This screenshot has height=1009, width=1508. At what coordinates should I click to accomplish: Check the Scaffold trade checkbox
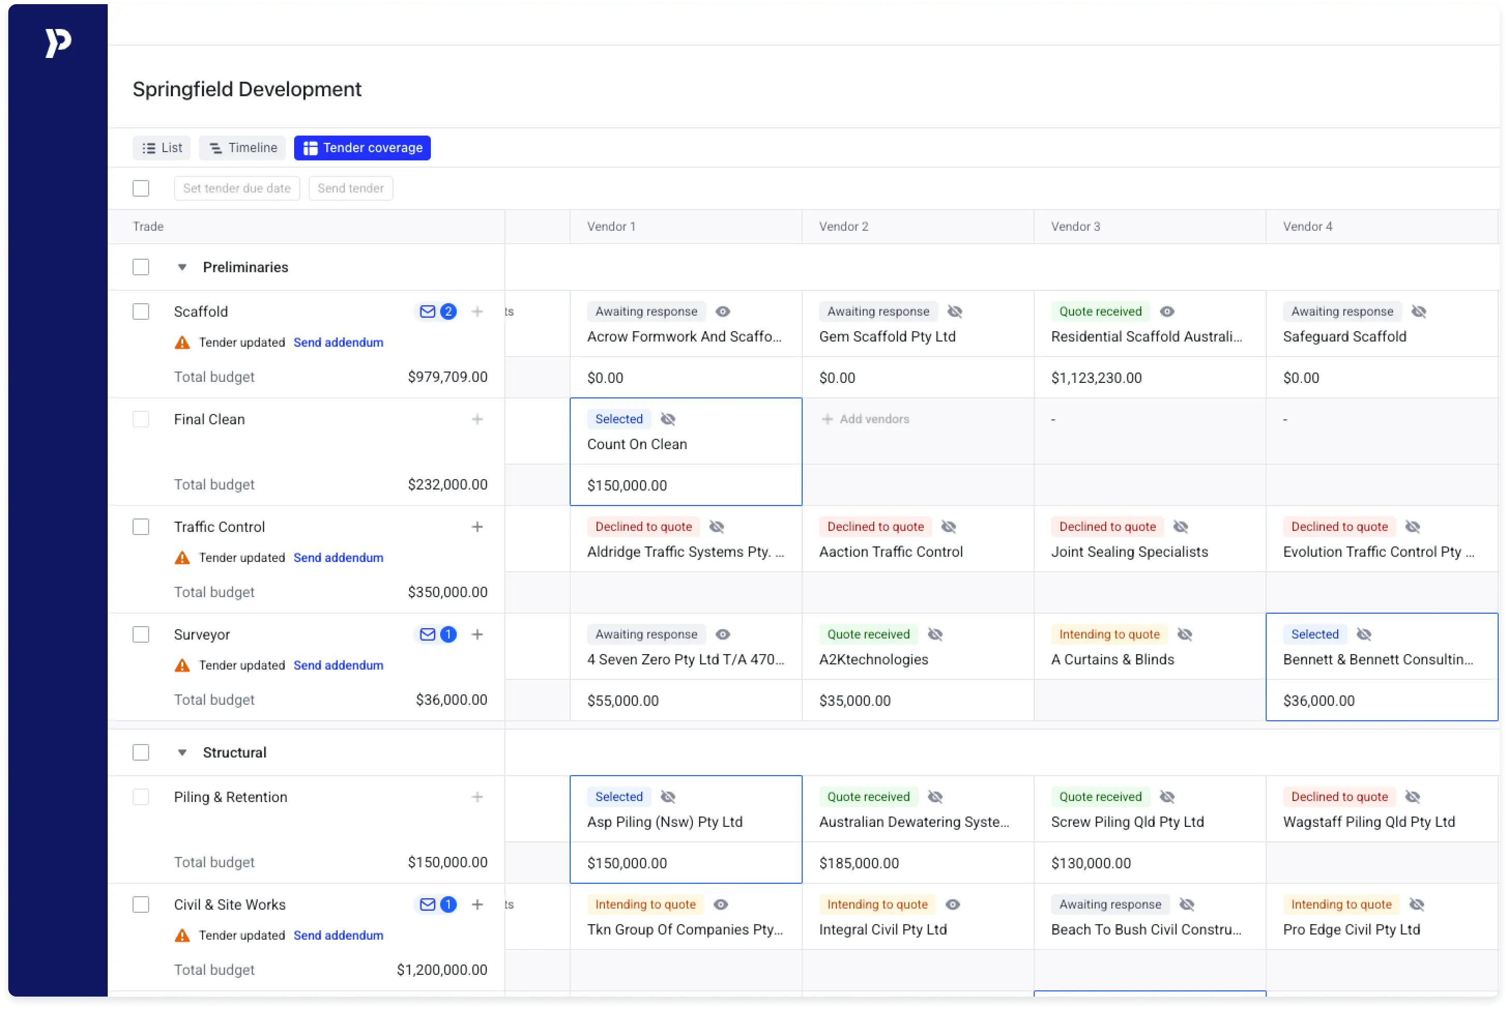tap(141, 312)
